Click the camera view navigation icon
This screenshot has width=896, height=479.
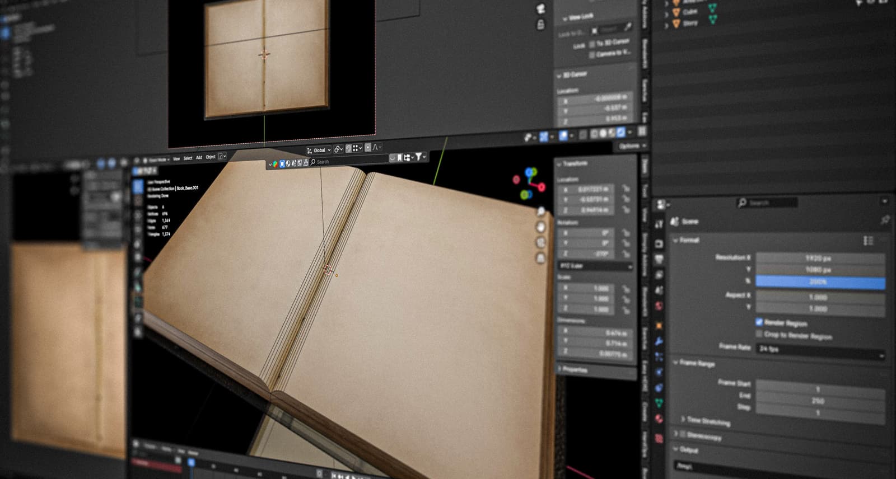click(x=541, y=242)
